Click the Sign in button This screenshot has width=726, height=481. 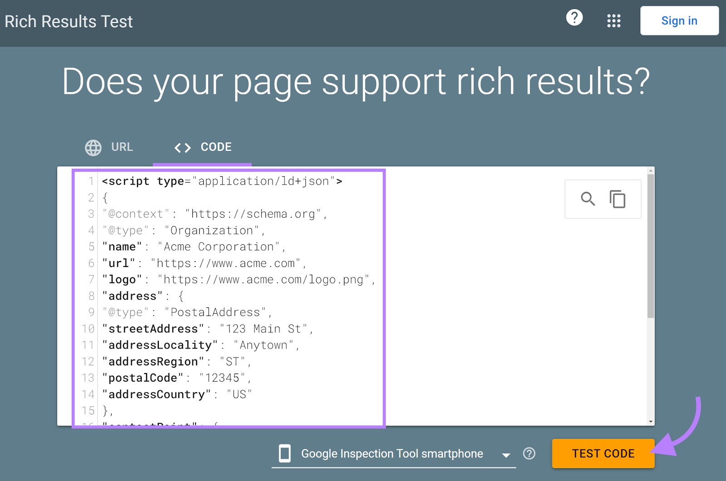pos(679,20)
